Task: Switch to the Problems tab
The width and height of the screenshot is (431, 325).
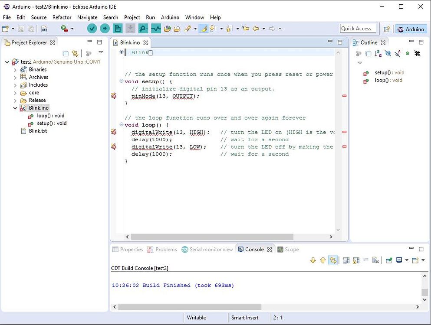Action: coord(165,249)
